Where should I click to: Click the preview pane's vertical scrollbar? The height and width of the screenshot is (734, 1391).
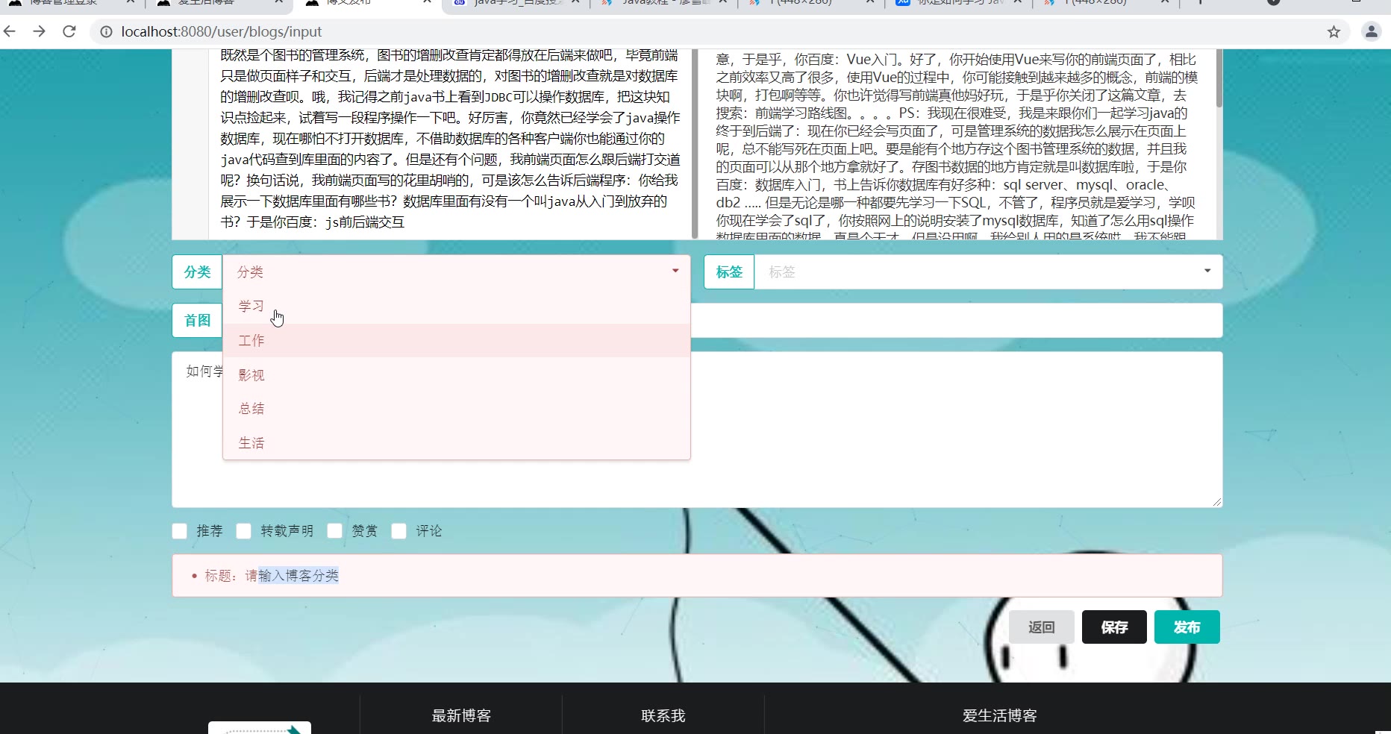tap(1219, 78)
